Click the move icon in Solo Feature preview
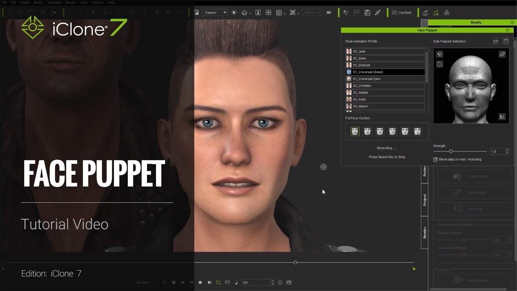517x291 pixels. (x=440, y=54)
